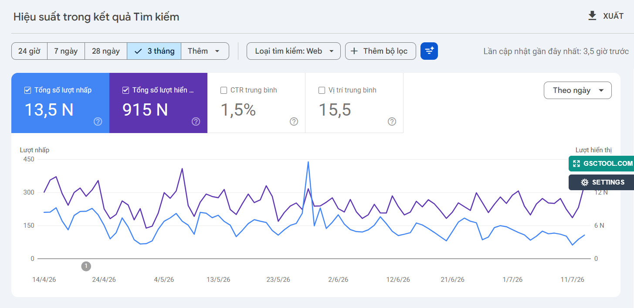Click the 11/7/26 date axis label
This screenshot has width=634, height=308.
pyautogui.click(x=572, y=280)
